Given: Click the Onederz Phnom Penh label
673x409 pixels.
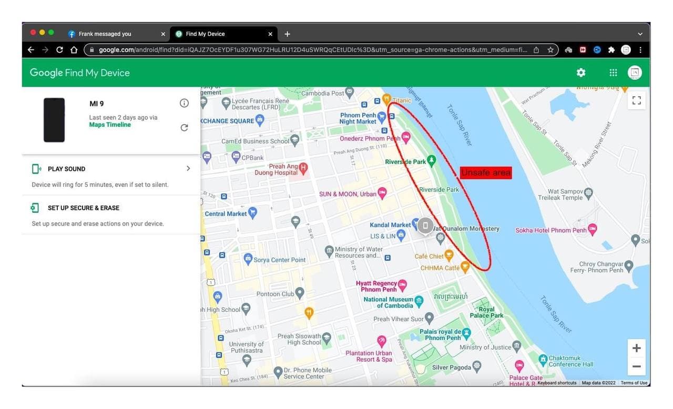Looking at the screenshot, I should [x=370, y=138].
